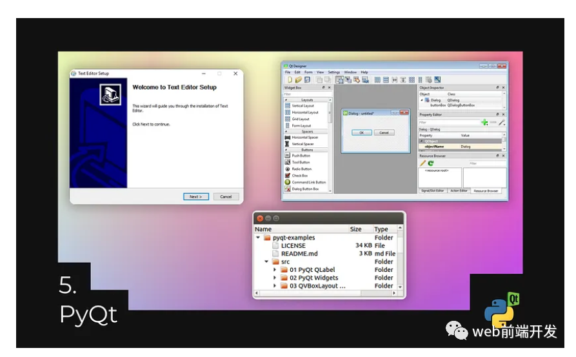Image resolution: width=576 pixels, height=357 pixels.
Task: Collapse the Buttons category in Widget Box
Action: coord(286,150)
